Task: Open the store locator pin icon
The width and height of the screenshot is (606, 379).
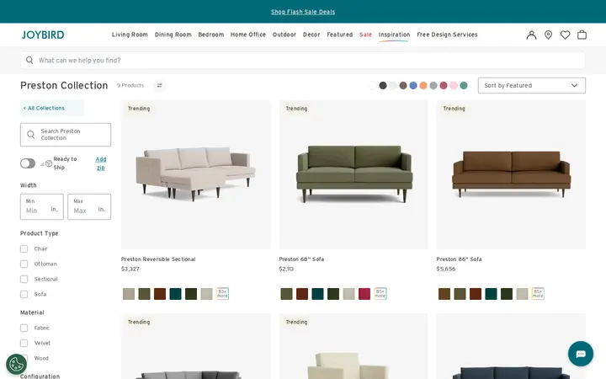Action: tap(548, 35)
